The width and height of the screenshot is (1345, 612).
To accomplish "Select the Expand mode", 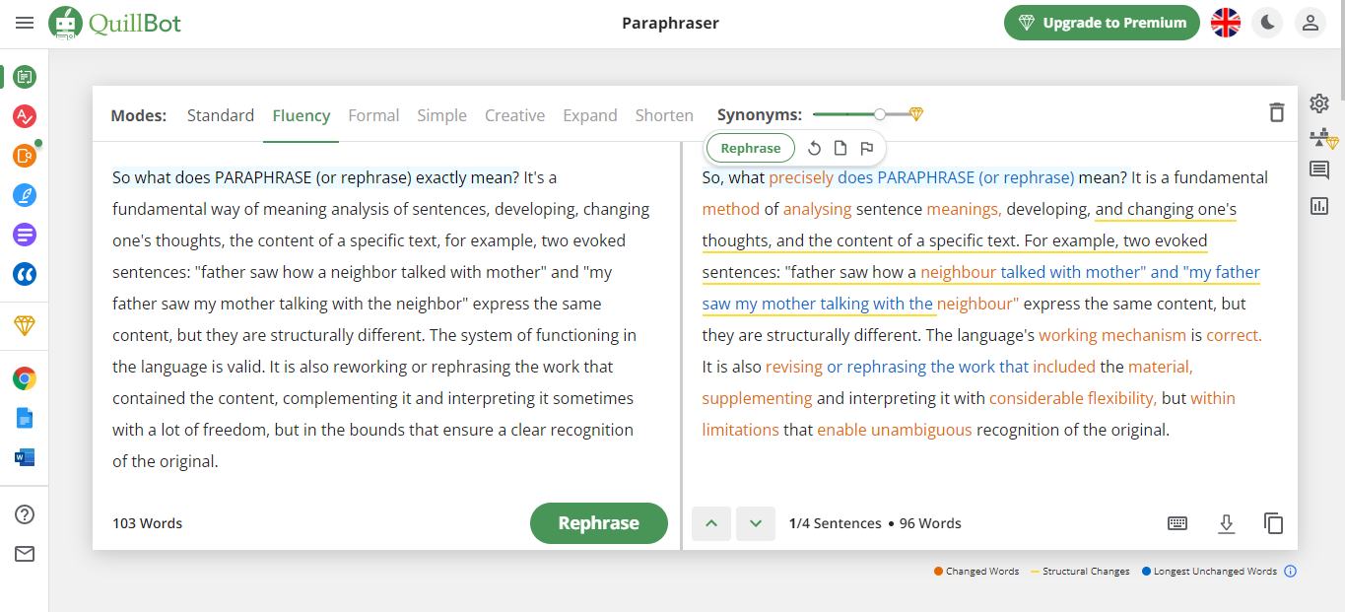I will tap(590, 115).
